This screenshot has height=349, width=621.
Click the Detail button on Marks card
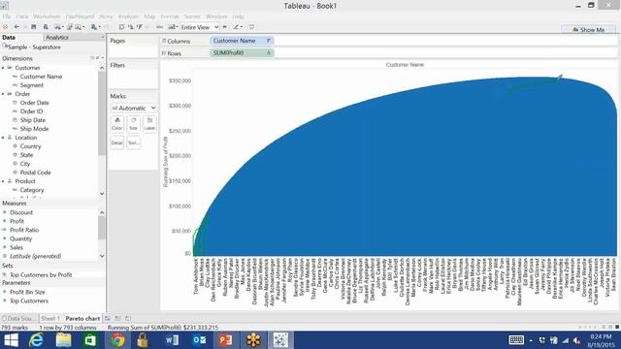click(117, 143)
